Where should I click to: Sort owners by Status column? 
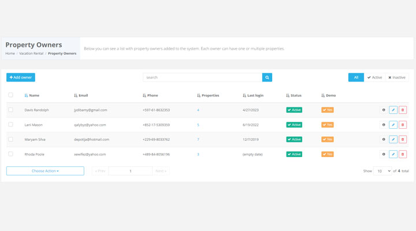tap(294, 95)
